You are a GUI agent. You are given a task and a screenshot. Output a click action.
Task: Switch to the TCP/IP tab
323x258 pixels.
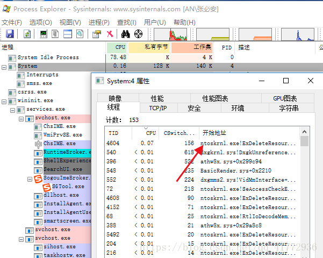pos(158,108)
